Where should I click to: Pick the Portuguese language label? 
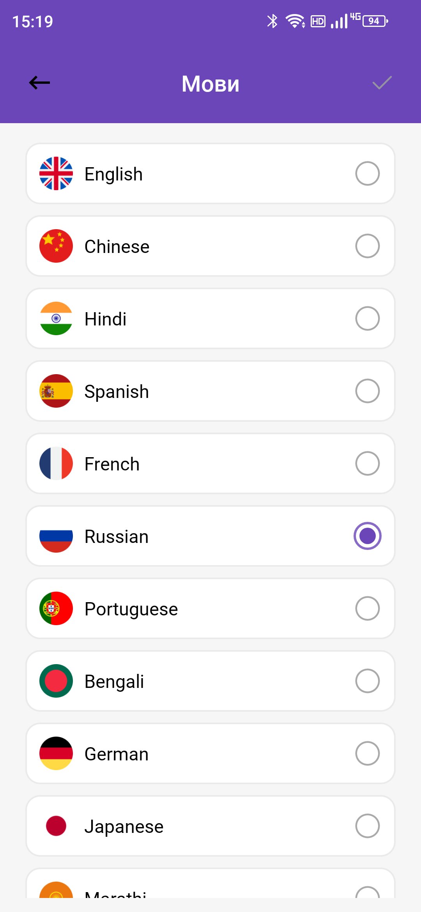tap(131, 609)
